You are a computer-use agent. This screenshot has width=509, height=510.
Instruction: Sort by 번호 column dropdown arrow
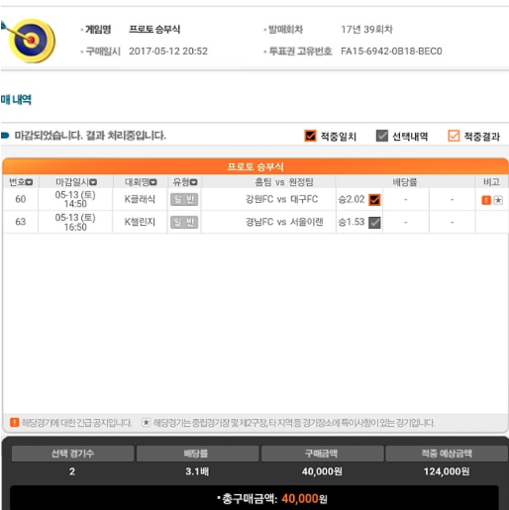pos(30,182)
